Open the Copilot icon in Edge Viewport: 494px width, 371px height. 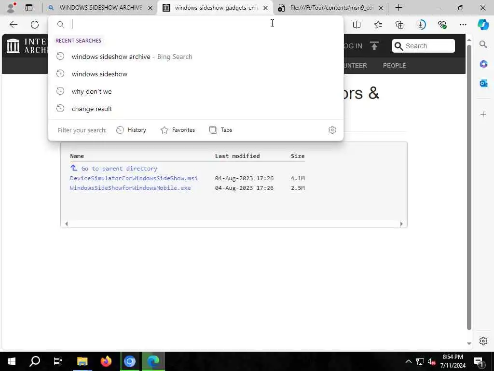483,24
